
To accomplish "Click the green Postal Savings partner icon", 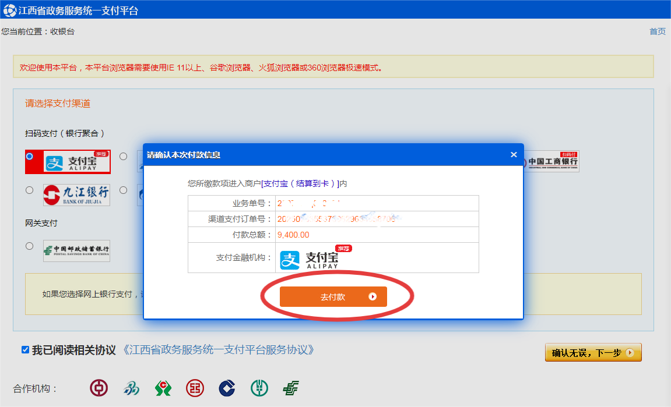I will (291, 388).
